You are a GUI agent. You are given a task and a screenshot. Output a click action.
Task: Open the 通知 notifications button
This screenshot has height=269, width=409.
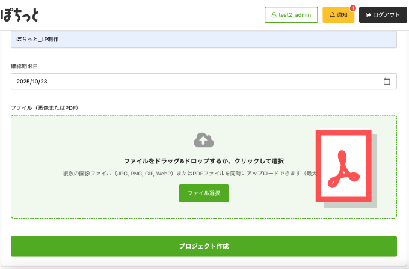point(339,15)
